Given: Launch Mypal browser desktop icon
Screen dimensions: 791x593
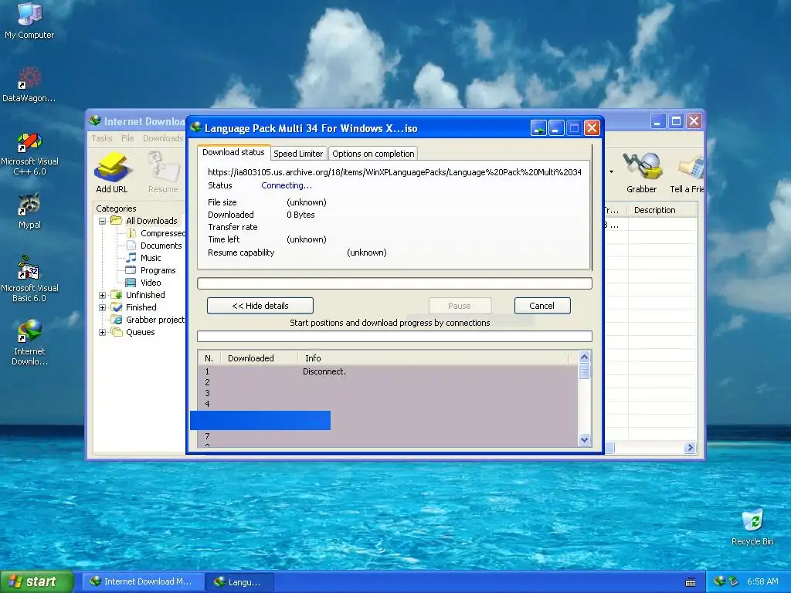Looking at the screenshot, I should click(29, 211).
